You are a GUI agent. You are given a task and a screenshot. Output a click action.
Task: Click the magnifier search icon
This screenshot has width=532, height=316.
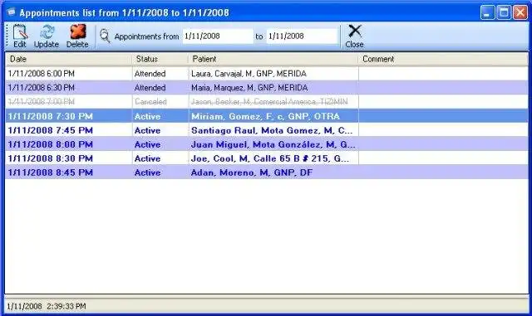(105, 36)
